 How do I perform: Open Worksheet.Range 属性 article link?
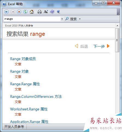(x=29, y=109)
